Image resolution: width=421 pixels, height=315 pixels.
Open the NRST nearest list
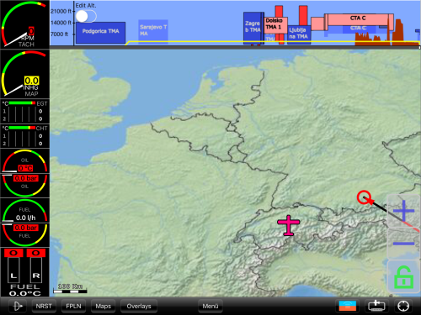(x=44, y=306)
